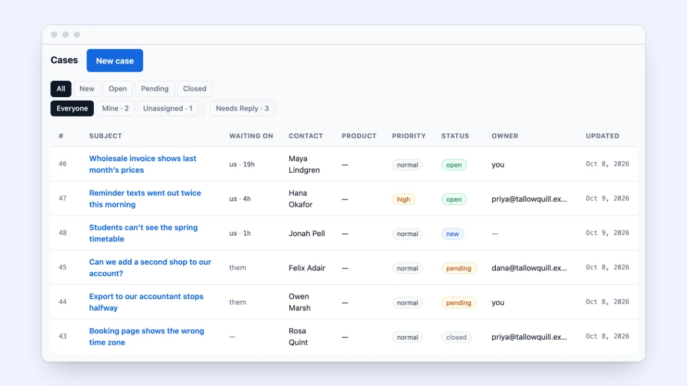
Task: Filter cases by Mine · 2
Action: click(x=116, y=109)
